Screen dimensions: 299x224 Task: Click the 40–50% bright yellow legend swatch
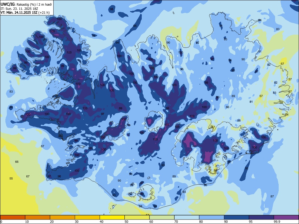click(x=112, y=217)
